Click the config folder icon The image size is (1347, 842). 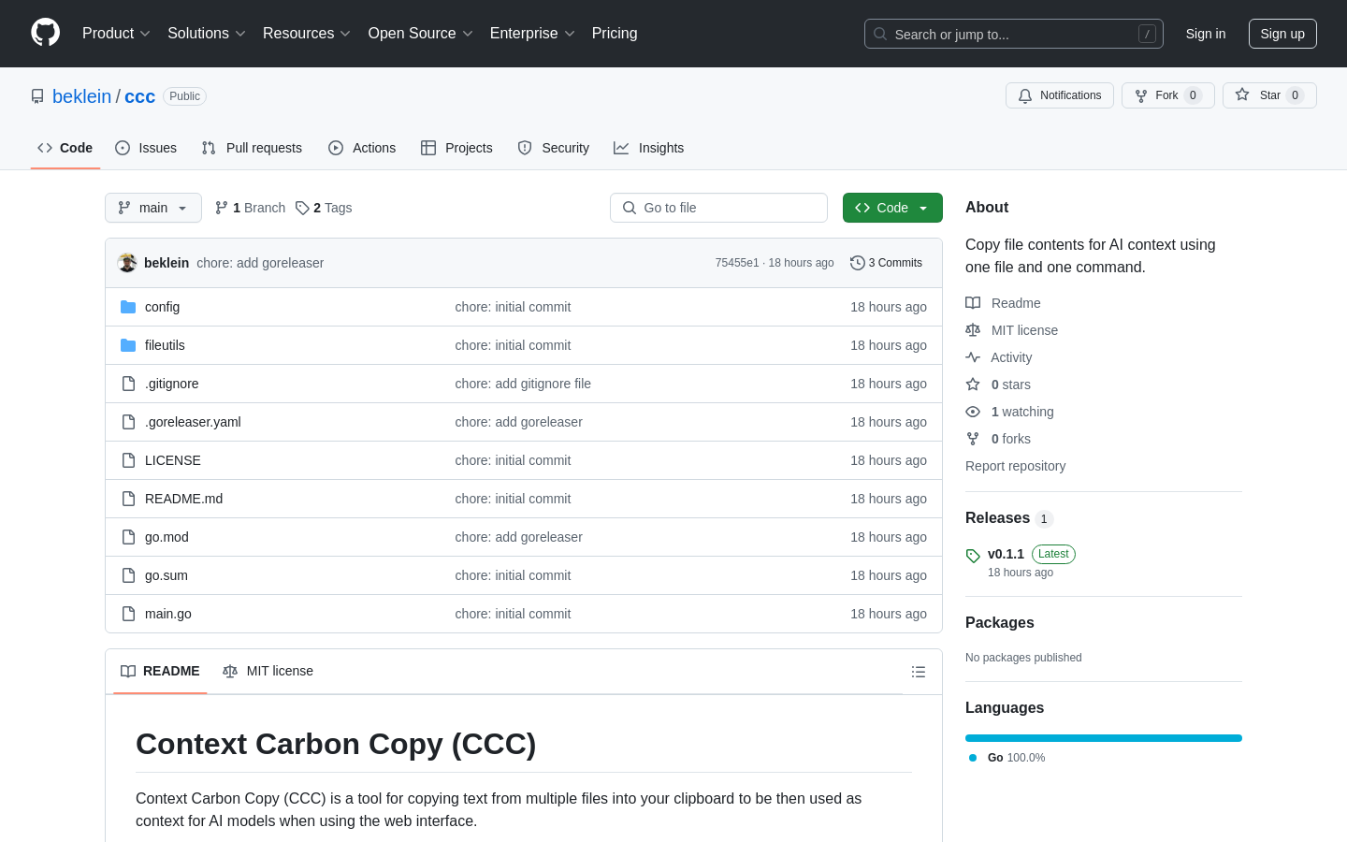click(x=128, y=307)
